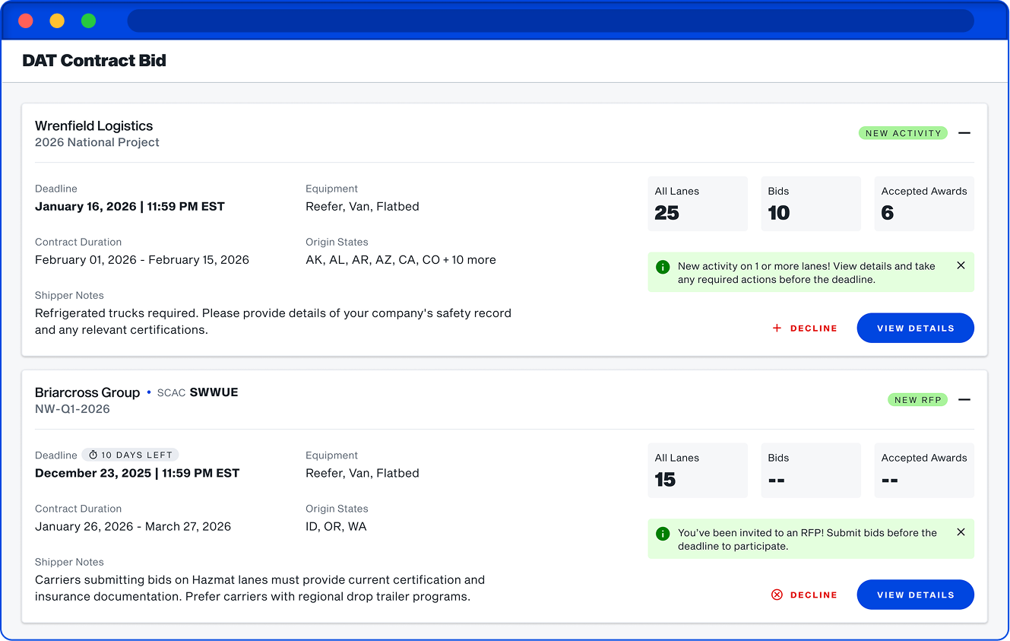Click the Briarcross Group title
The height and width of the screenshot is (641, 1010).
tap(87, 393)
